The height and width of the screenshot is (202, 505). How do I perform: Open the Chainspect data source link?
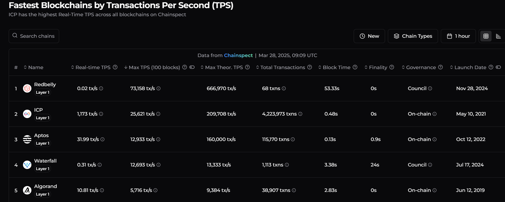point(238,55)
